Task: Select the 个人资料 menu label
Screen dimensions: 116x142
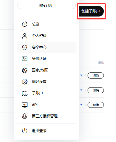Action: 39,36
